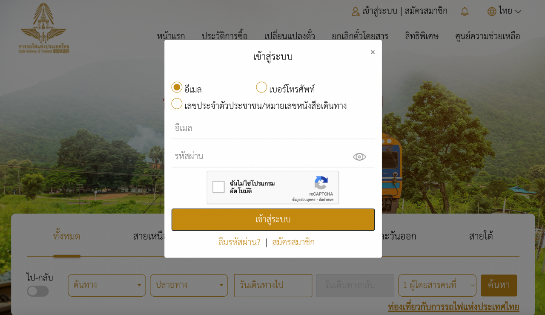Click the globe language icon
545x315 pixels.
[x=492, y=12]
